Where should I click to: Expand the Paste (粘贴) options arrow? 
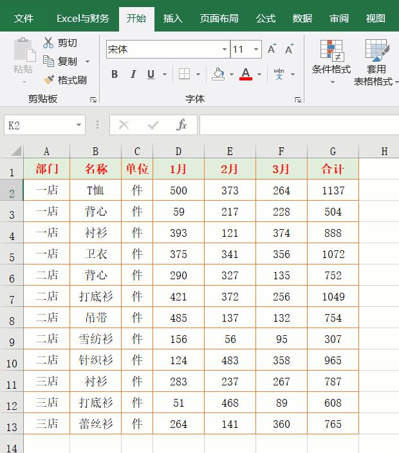24,82
